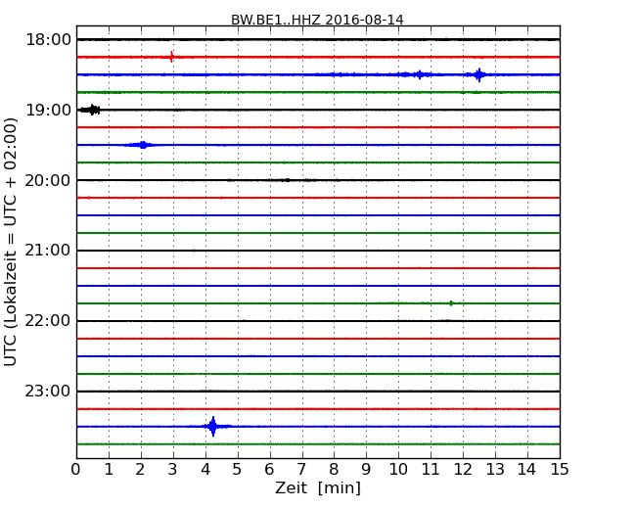Click the blue seismic burst near minute 10.7

pos(419,74)
